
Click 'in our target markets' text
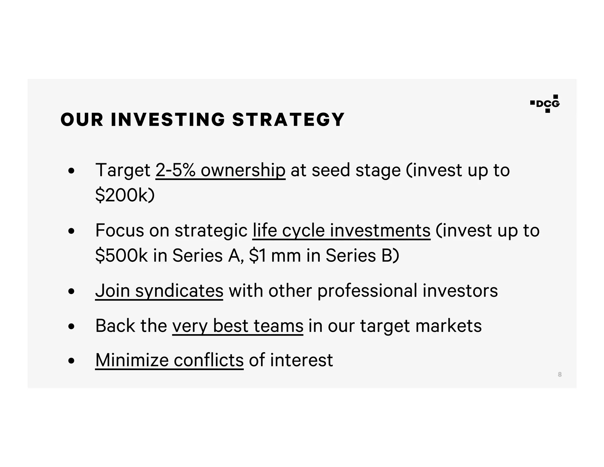coord(395,326)
